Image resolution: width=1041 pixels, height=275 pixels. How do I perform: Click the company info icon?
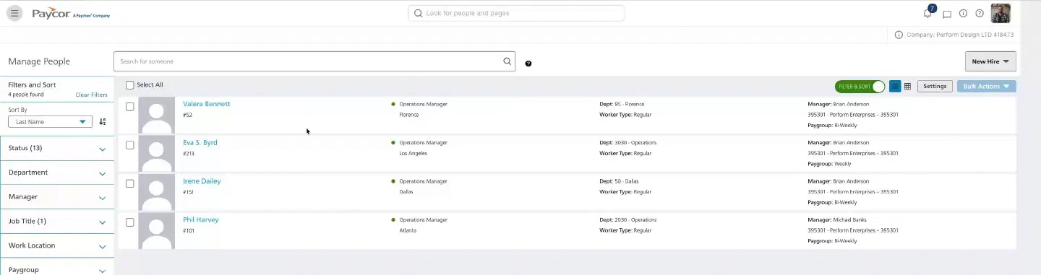click(x=899, y=35)
